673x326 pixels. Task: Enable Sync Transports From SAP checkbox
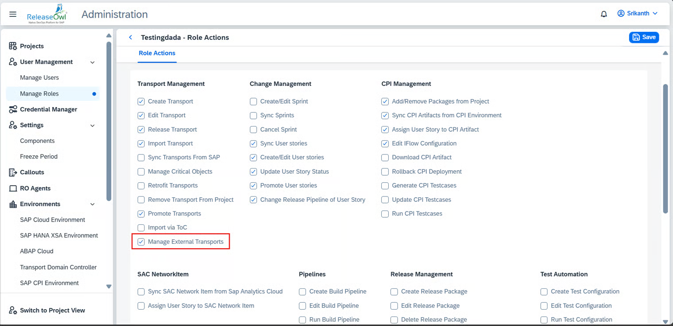141,157
